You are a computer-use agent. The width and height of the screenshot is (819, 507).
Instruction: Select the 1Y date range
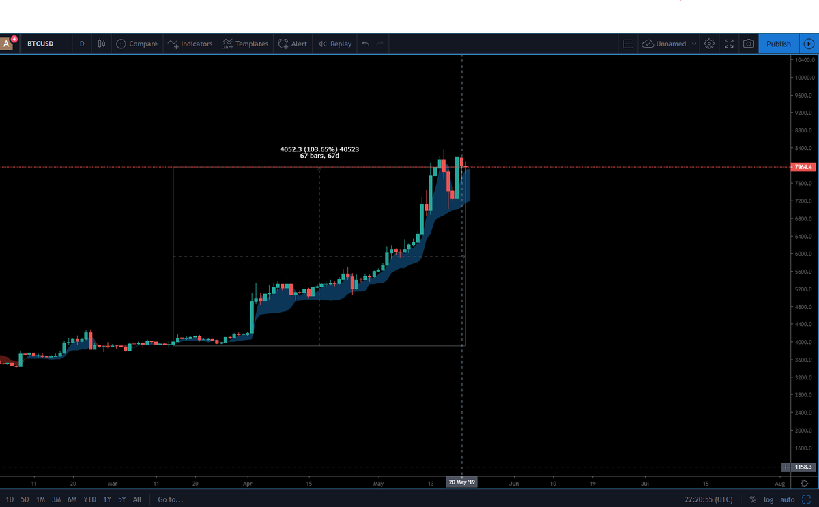click(107, 499)
